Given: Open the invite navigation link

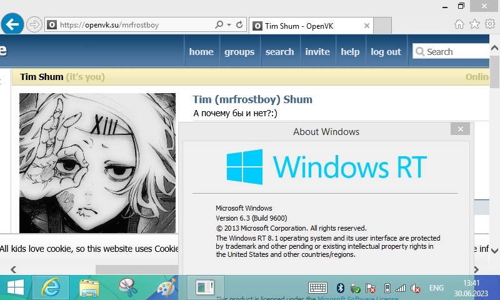Looking at the screenshot, I should (317, 51).
